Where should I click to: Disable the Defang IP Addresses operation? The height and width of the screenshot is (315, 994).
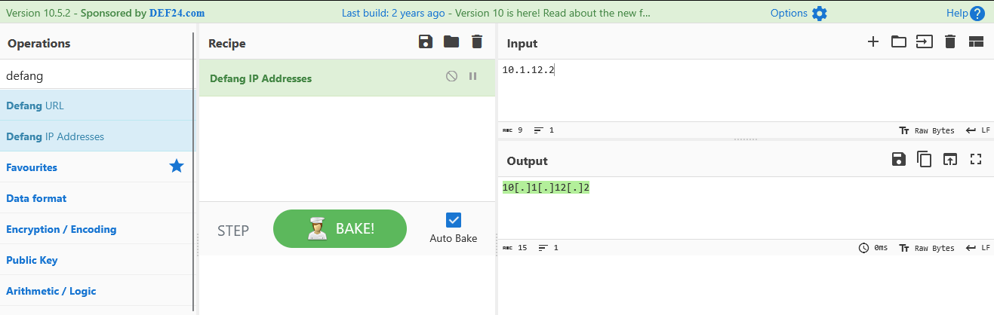[451, 76]
